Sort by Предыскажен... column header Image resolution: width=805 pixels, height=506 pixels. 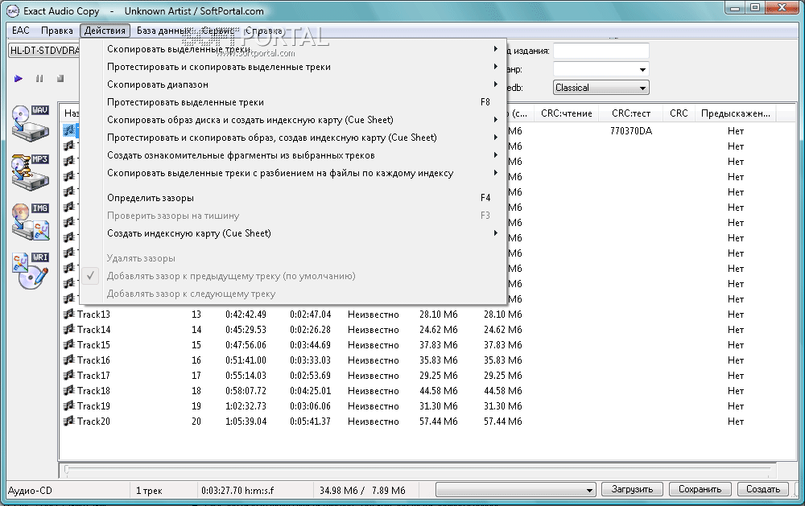736,113
